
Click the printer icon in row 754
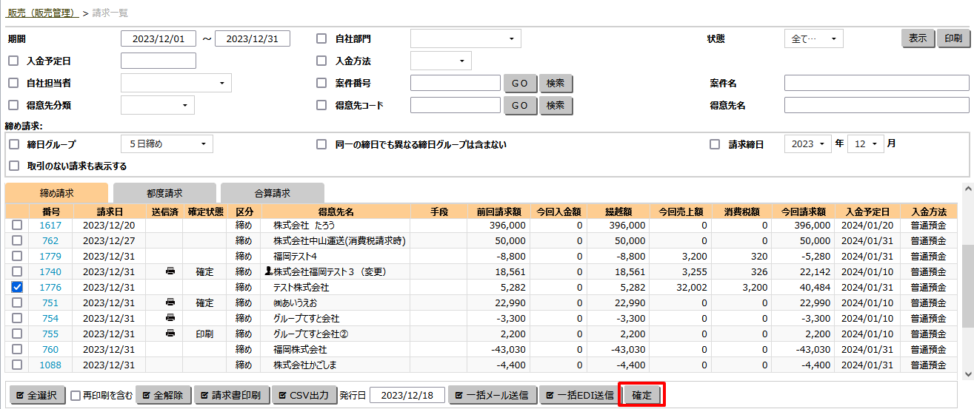170,318
